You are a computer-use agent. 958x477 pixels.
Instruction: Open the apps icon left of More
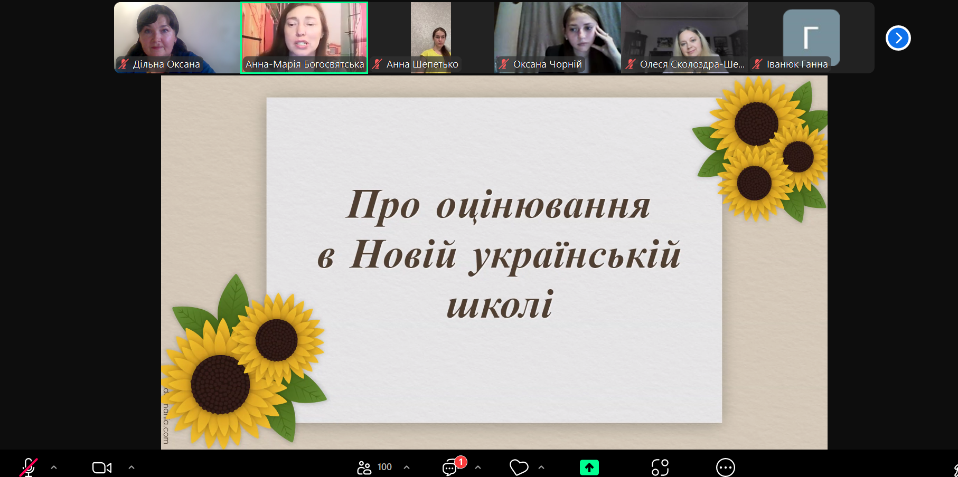coord(660,468)
